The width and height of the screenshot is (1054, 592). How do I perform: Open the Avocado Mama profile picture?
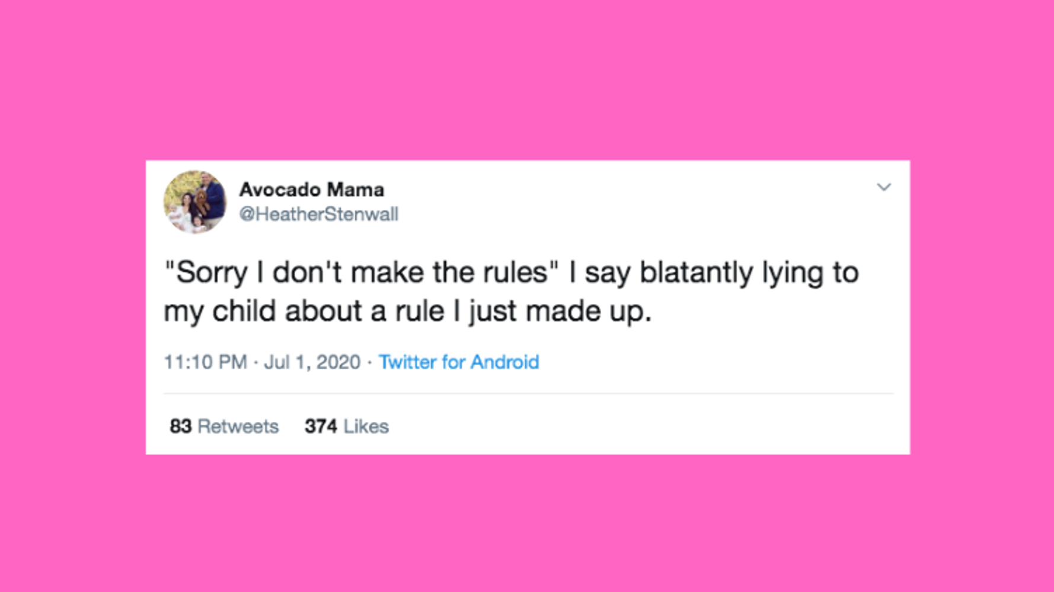[195, 202]
